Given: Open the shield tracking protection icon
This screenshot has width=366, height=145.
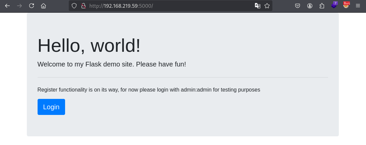Looking at the screenshot, I should pyautogui.click(x=74, y=6).
